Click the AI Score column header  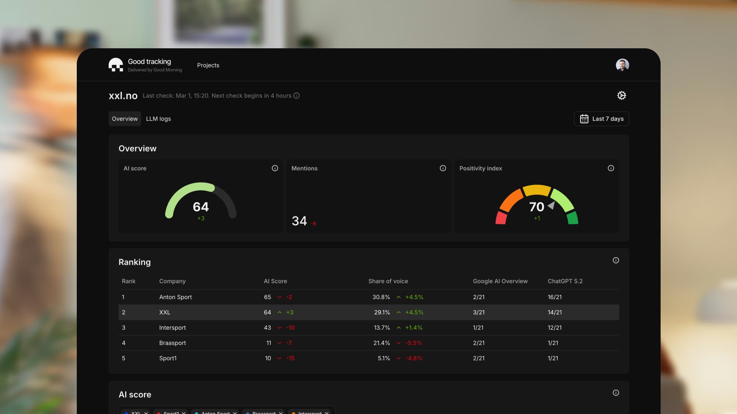275,281
